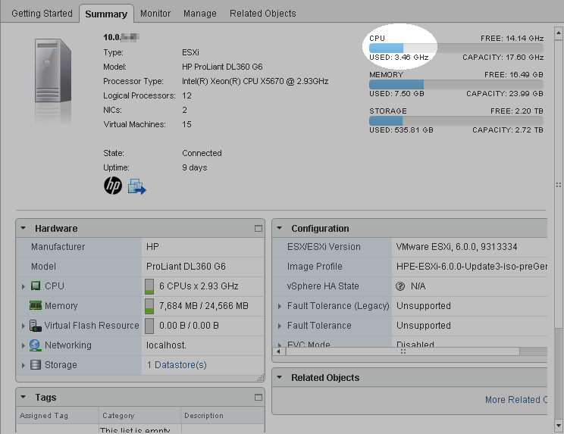564x434 pixels.
Task: Click the localhost. networking value
Action: click(x=166, y=345)
